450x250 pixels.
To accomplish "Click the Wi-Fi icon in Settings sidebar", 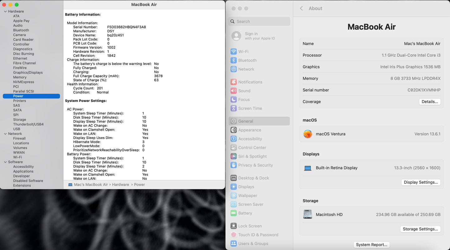I will [234, 52].
